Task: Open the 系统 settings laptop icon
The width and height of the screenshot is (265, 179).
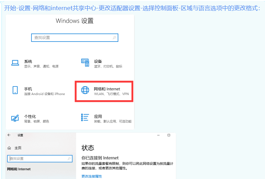Action: pyautogui.click(x=15, y=63)
